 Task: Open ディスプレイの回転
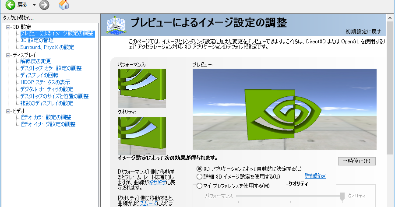39,75
